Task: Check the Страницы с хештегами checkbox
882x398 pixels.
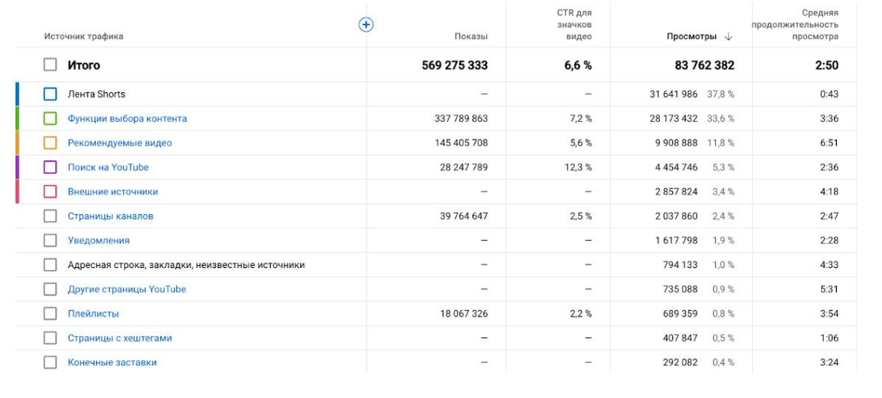Action: pyautogui.click(x=50, y=338)
